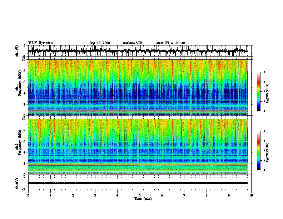283x219 pixels.
Task: Click the "4" kHz tick on ch.2 spectrogram
Action: click(25, 152)
